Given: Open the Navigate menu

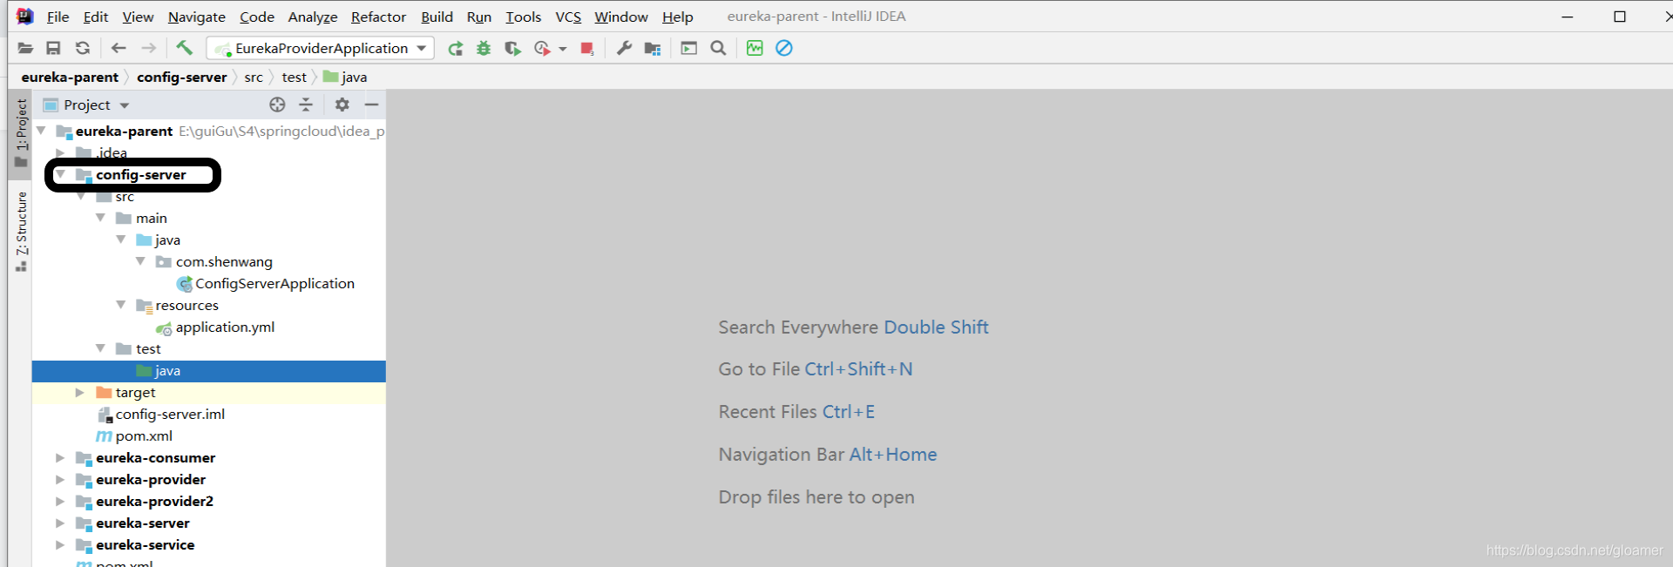Looking at the screenshot, I should (197, 17).
